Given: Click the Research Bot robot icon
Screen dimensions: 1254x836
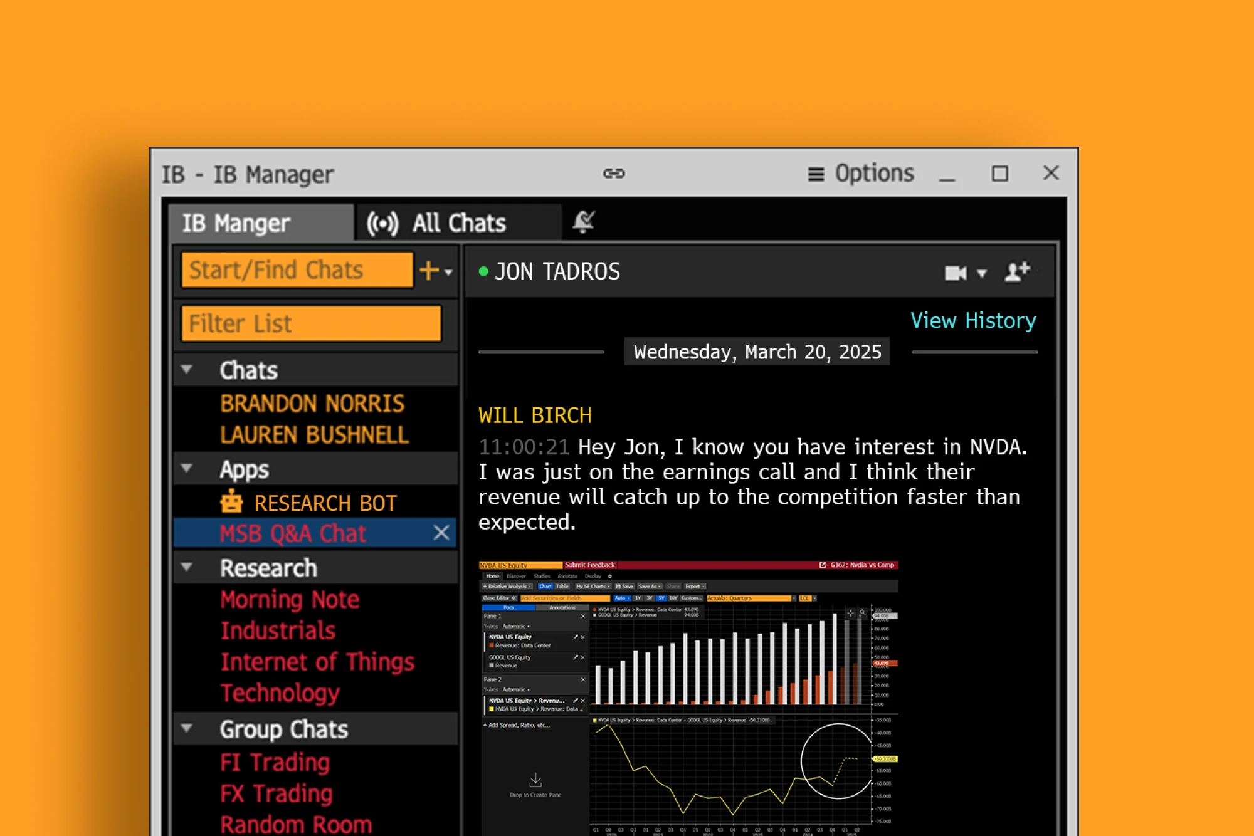Looking at the screenshot, I should [x=231, y=502].
